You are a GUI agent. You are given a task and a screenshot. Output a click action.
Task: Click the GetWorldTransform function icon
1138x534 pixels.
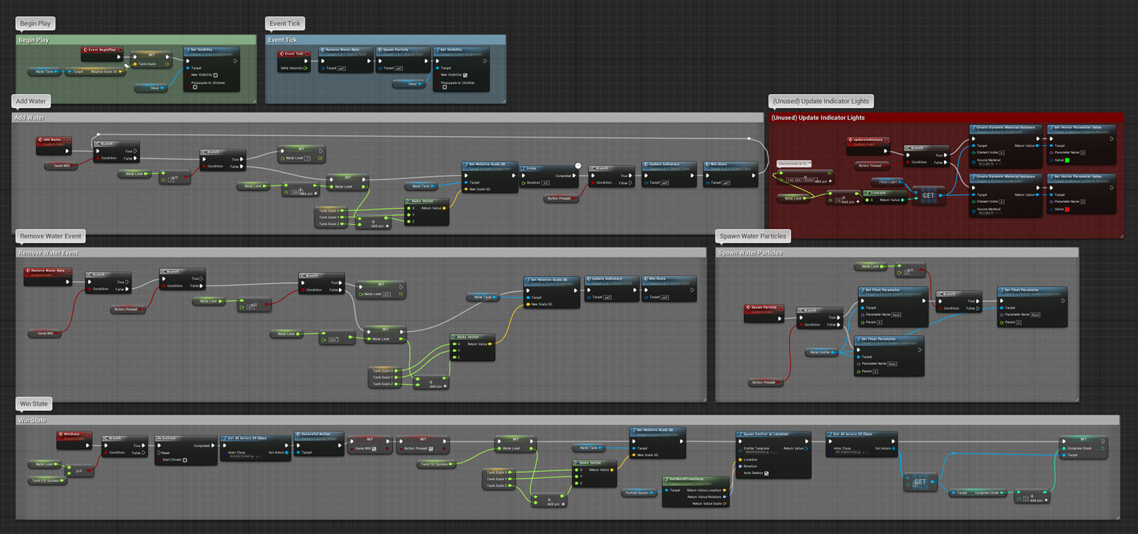click(x=666, y=479)
